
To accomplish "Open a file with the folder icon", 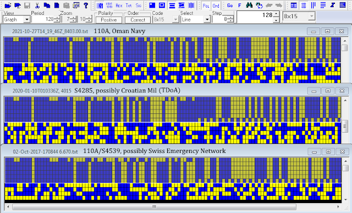I will coord(8,5).
